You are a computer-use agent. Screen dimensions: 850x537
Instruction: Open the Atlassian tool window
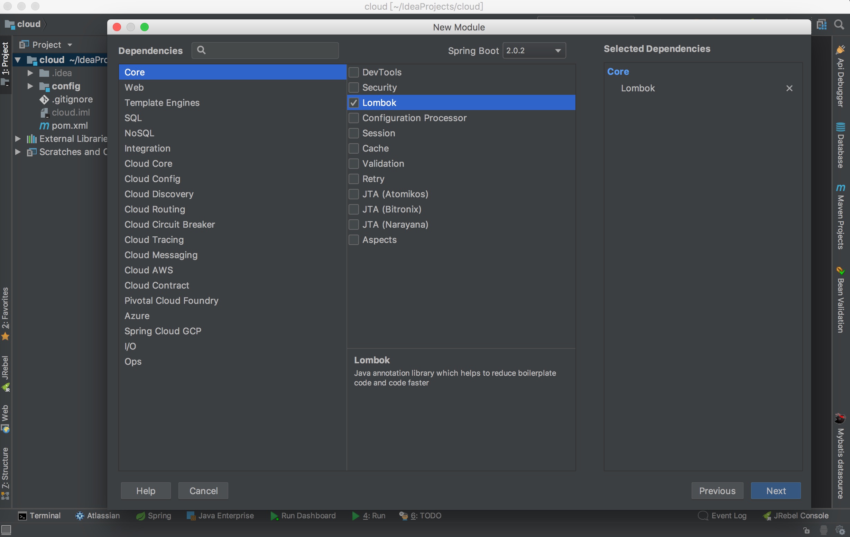(x=98, y=516)
